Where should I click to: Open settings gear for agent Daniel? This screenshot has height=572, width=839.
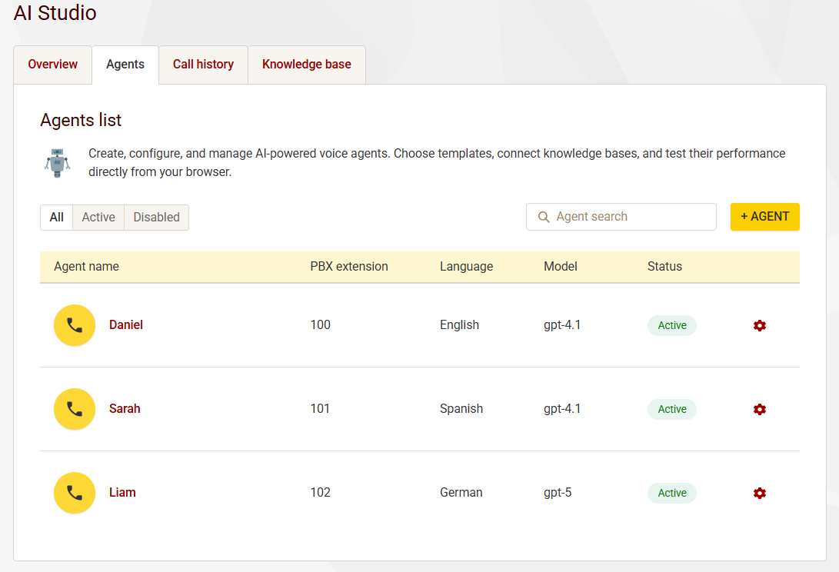click(760, 325)
